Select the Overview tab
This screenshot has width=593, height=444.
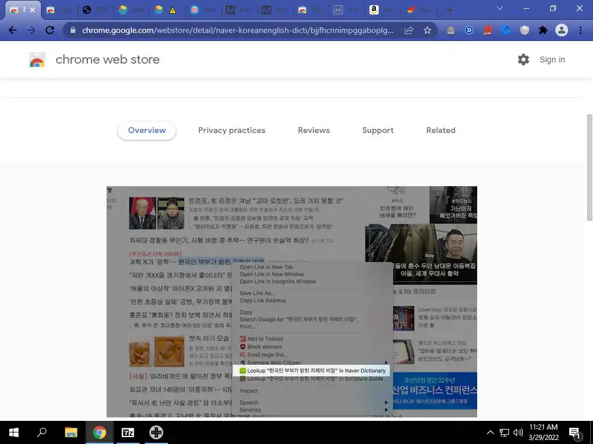(147, 130)
